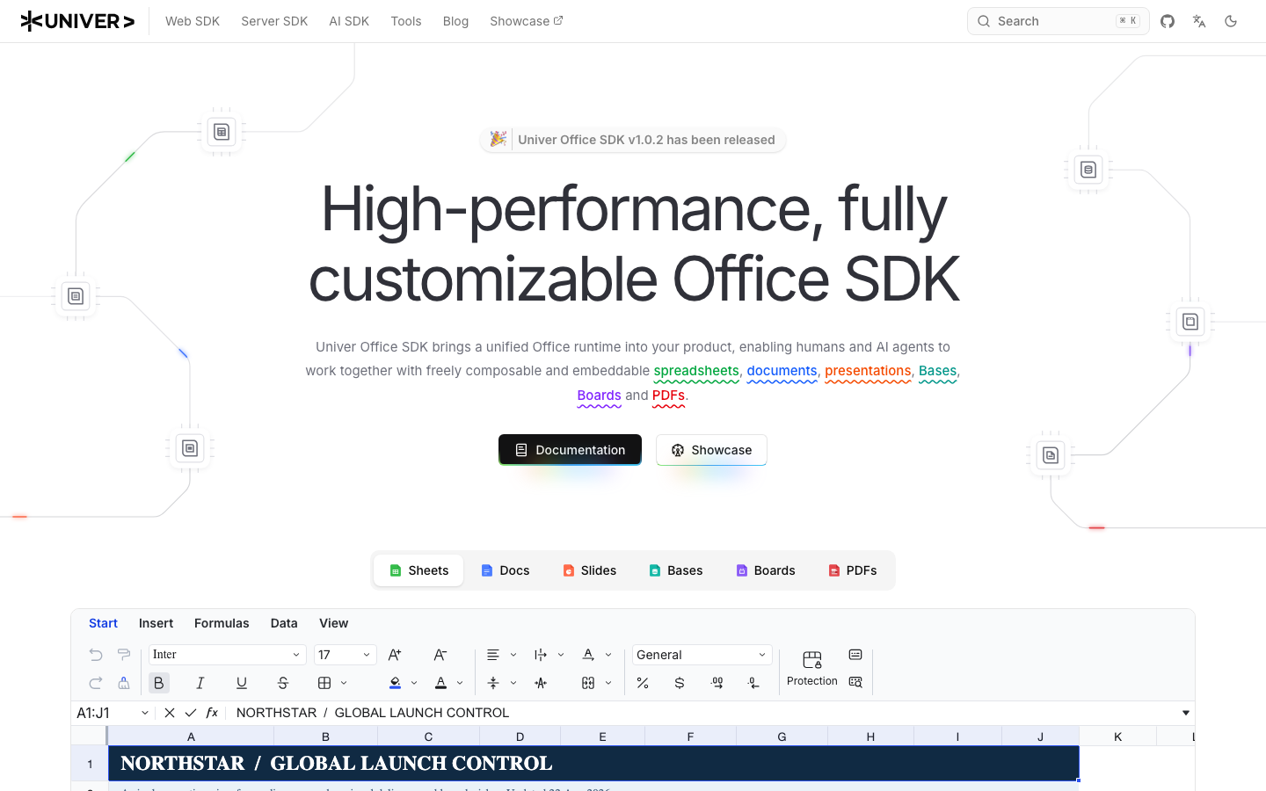Select the Docs demo tab

(506, 570)
